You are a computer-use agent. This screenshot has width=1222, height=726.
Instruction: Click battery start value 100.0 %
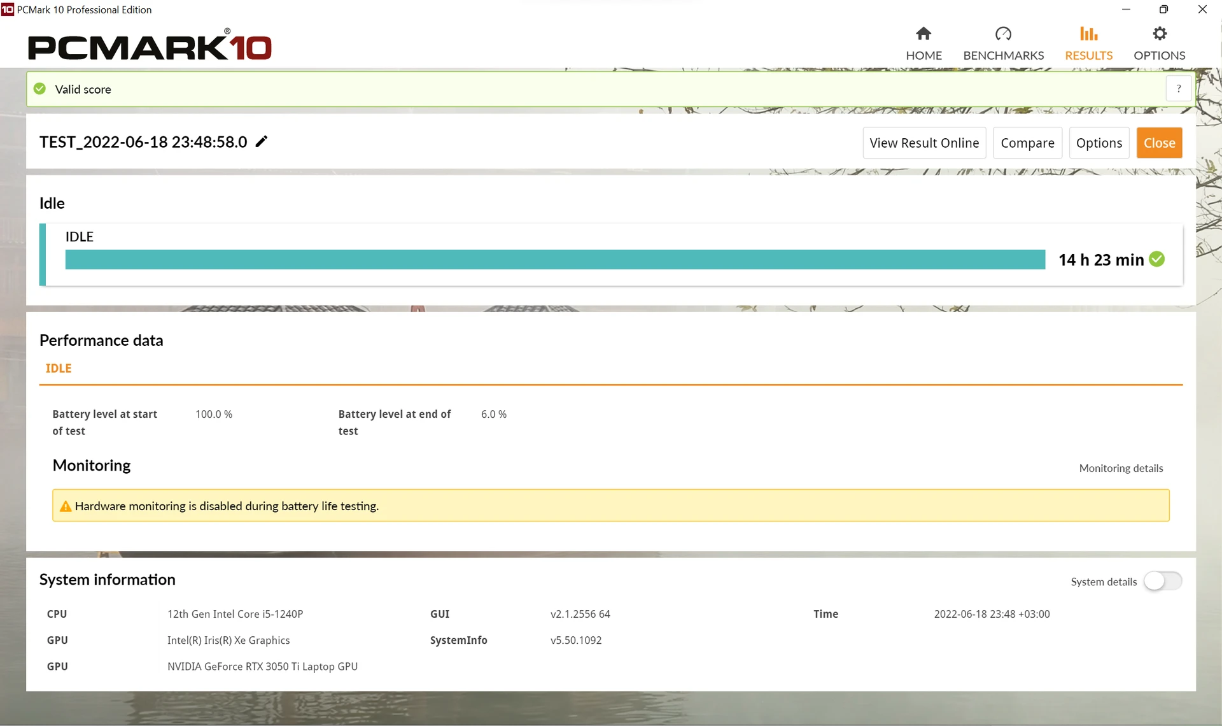pyautogui.click(x=214, y=414)
